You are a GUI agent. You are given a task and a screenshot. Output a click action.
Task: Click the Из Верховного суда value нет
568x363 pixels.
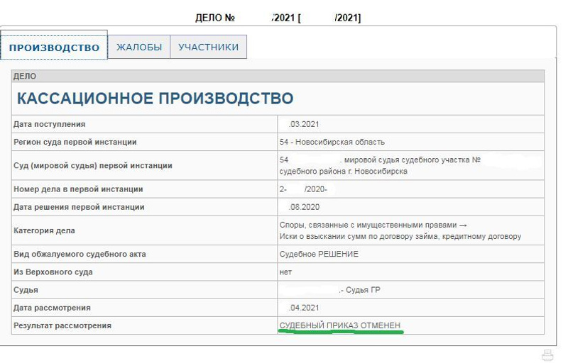point(285,272)
